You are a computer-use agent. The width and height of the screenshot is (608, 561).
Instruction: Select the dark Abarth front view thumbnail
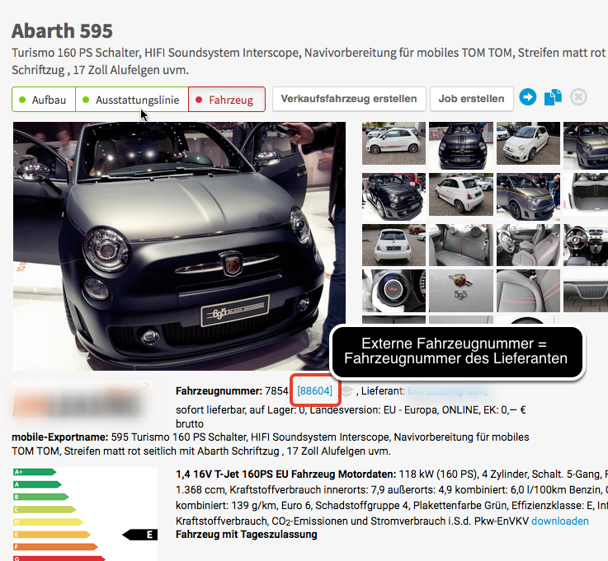460,145
